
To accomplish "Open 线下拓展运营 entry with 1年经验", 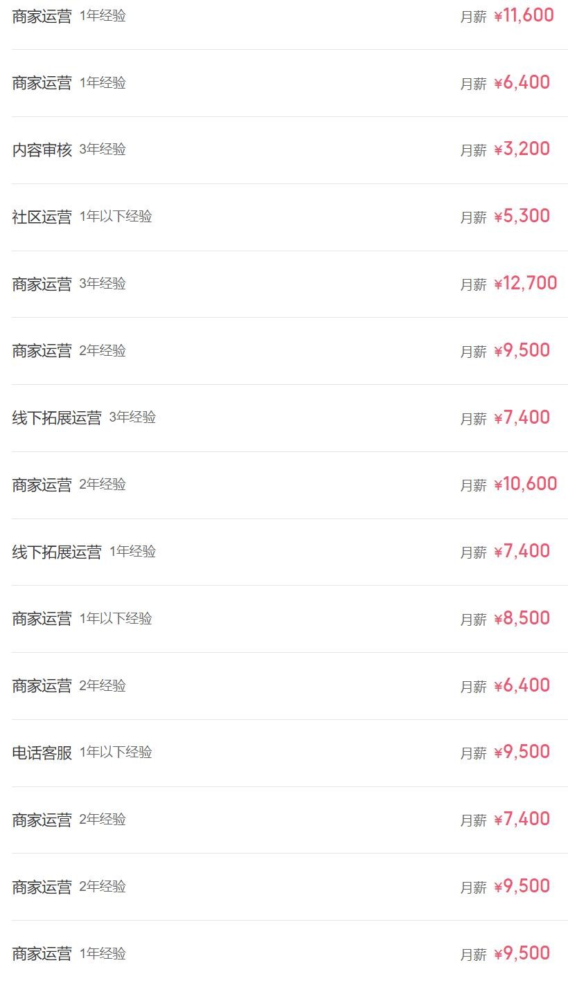I will (x=57, y=552).
